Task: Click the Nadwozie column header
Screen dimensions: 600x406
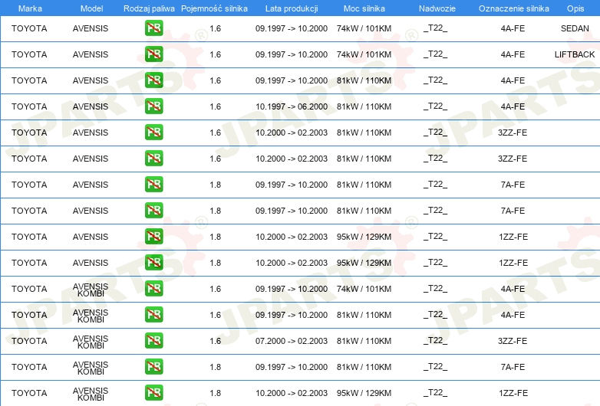Action: point(437,8)
